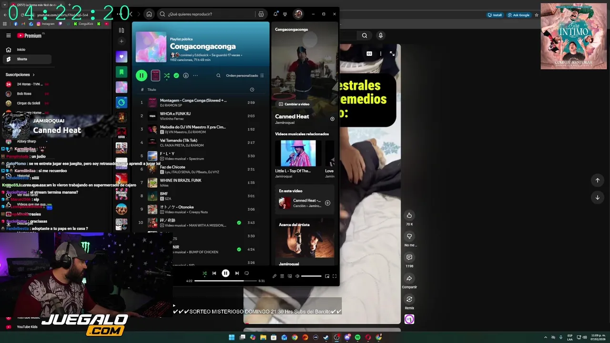This screenshot has width=610, height=343.
Task: Open the Windows Start button
Action: pyautogui.click(x=232, y=337)
